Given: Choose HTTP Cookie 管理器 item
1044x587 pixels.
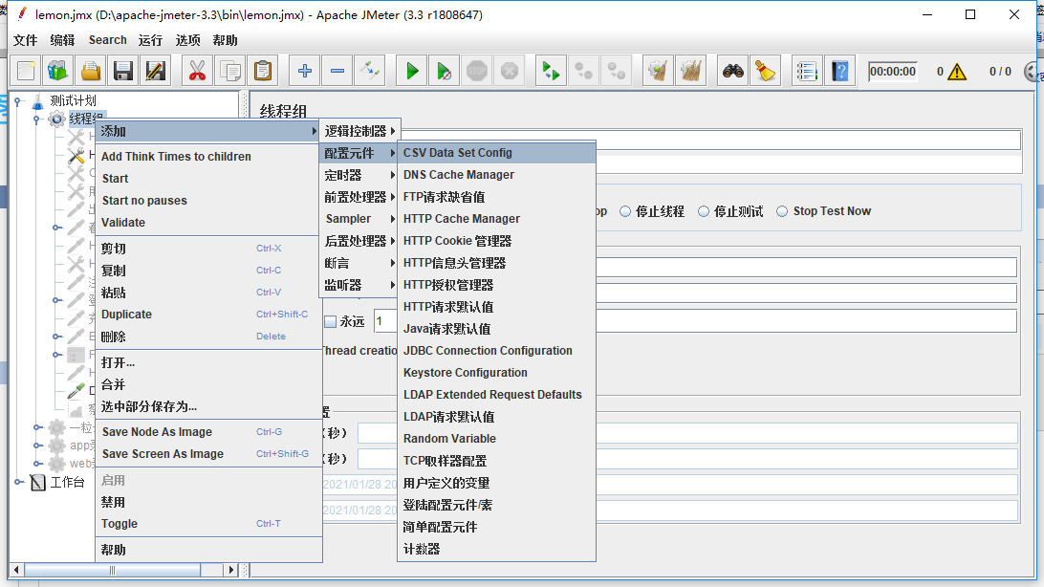Looking at the screenshot, I should click(496, 241).
